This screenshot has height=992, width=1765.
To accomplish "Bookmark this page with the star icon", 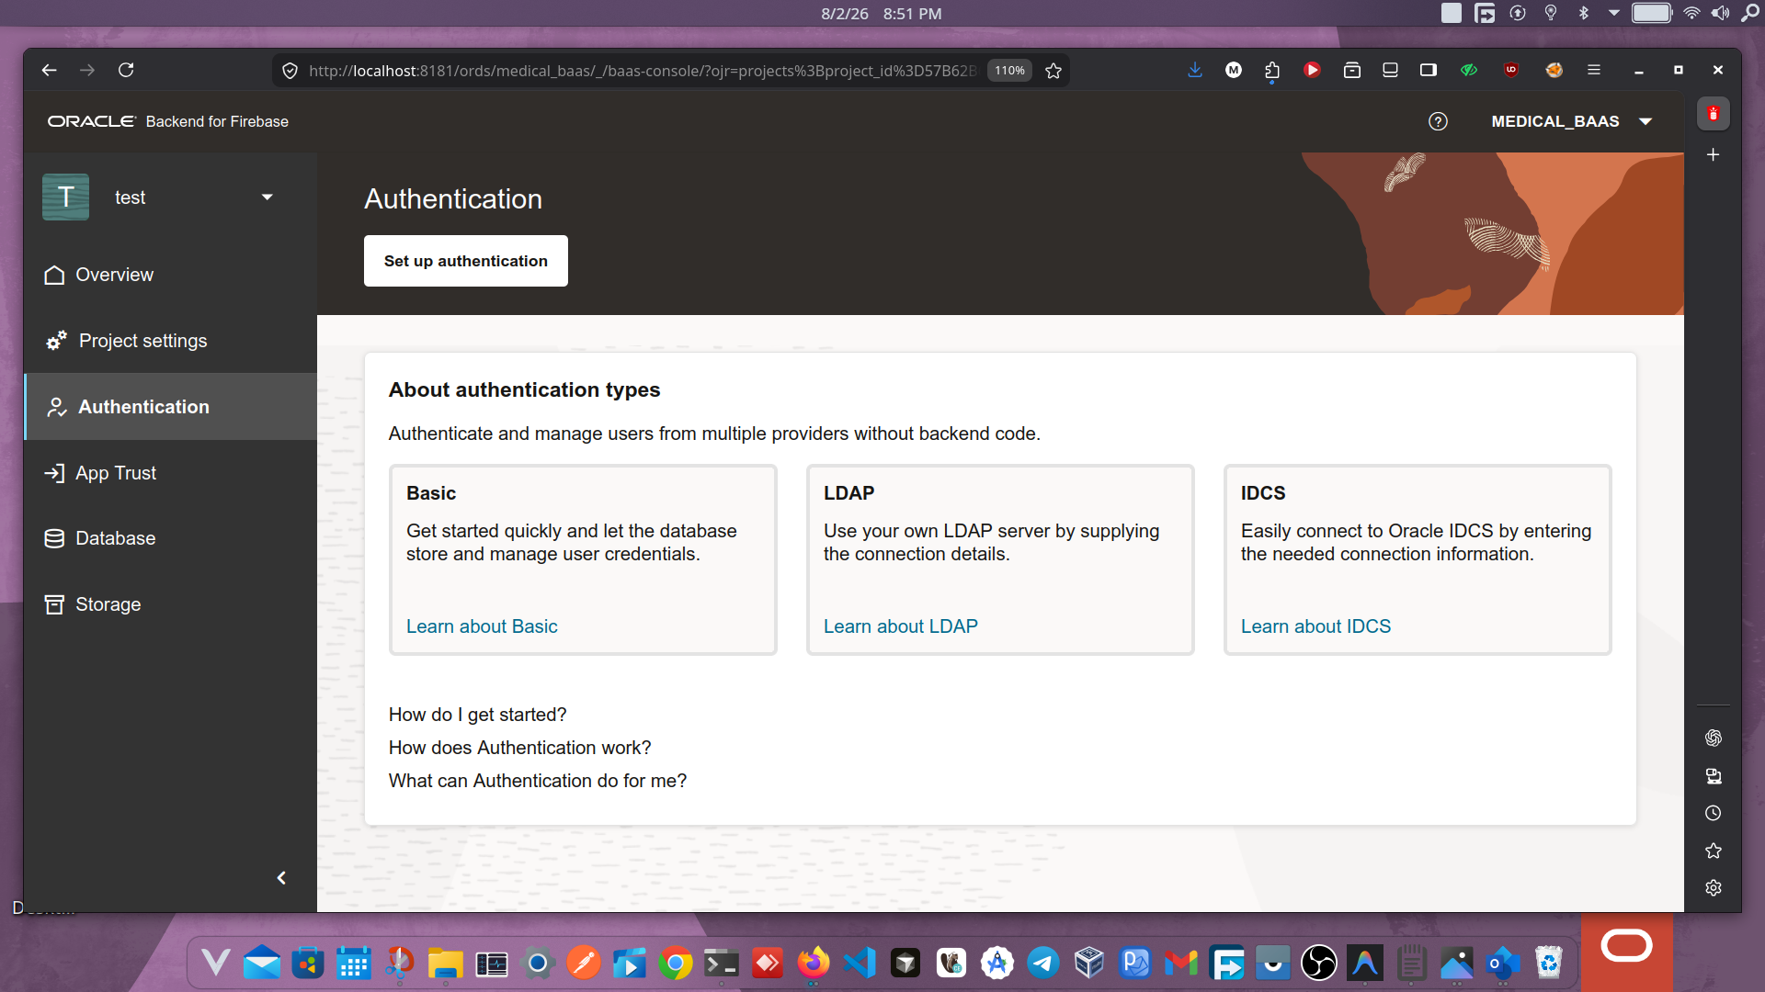I will coord(1053,71).
